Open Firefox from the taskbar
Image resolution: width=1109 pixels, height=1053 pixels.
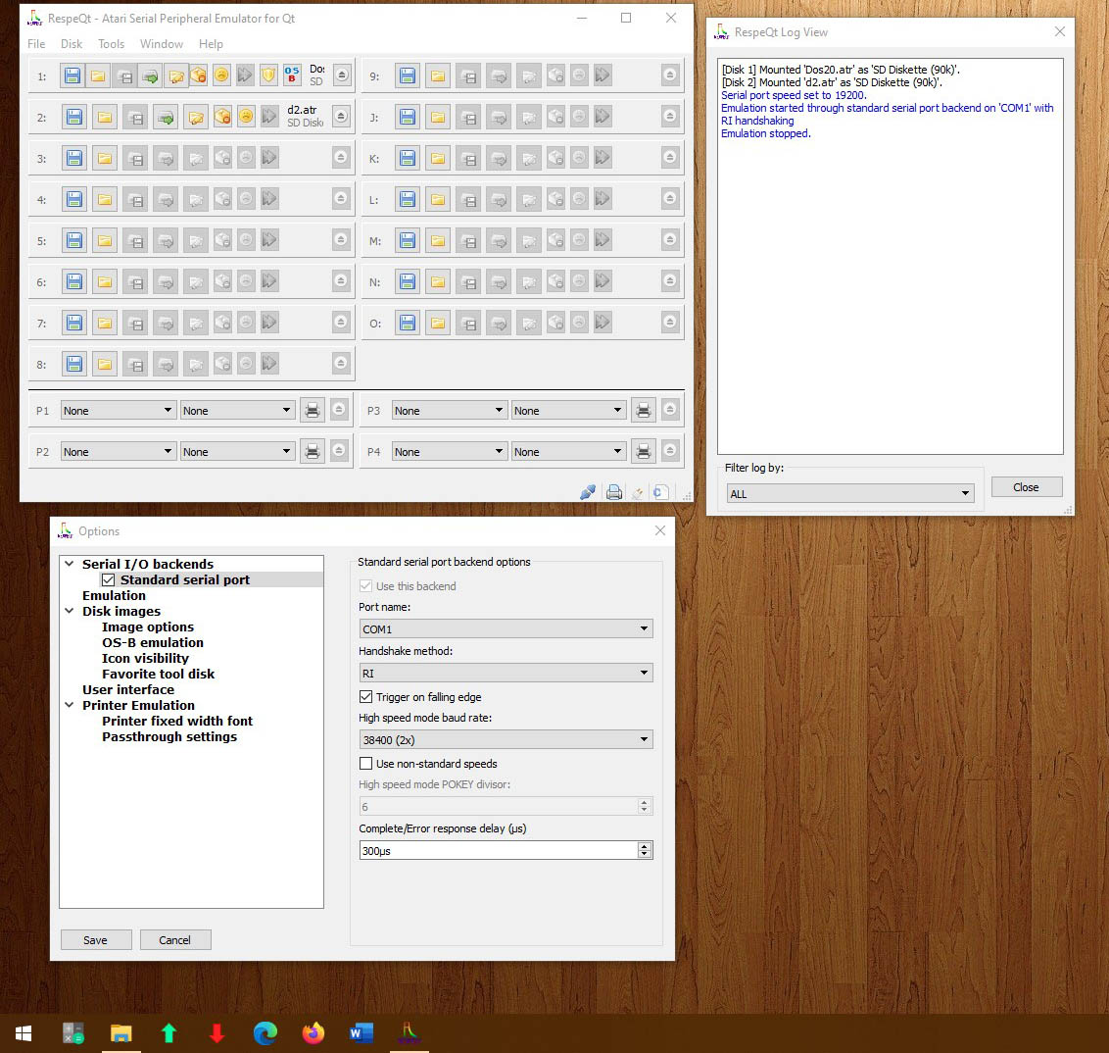[x=313, y=1034]
